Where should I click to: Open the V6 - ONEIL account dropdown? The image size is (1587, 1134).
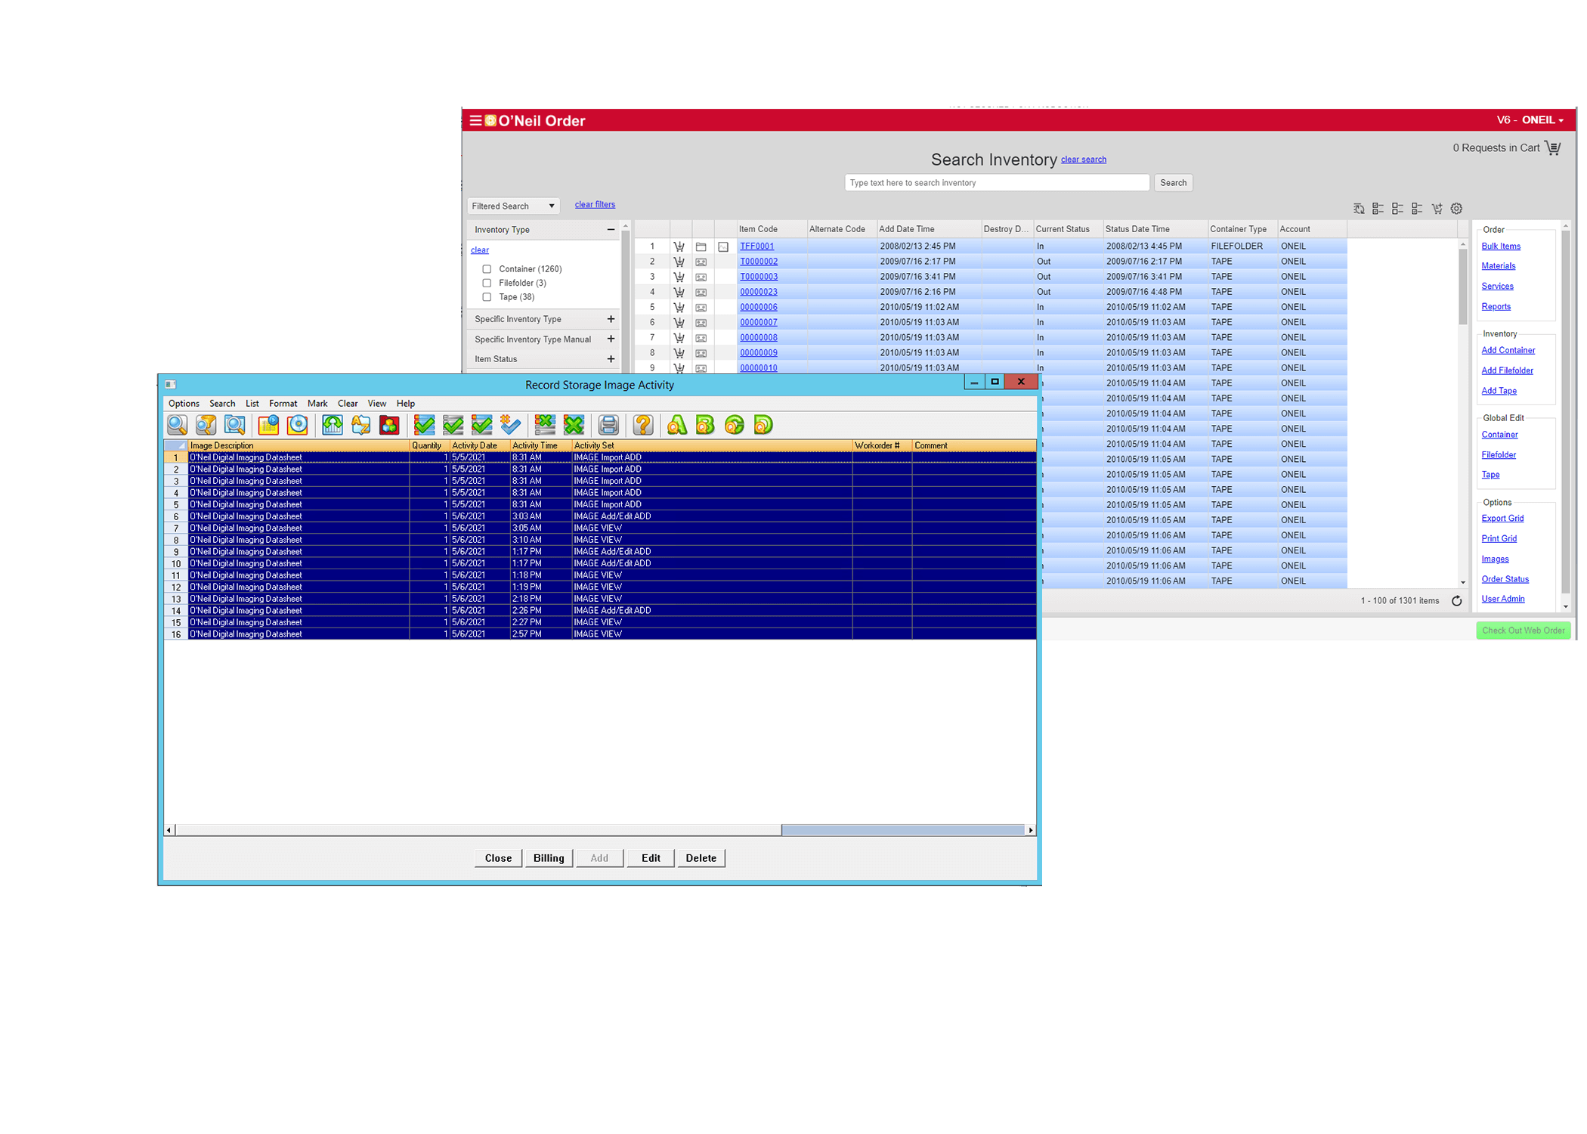tap(1530, 120)
